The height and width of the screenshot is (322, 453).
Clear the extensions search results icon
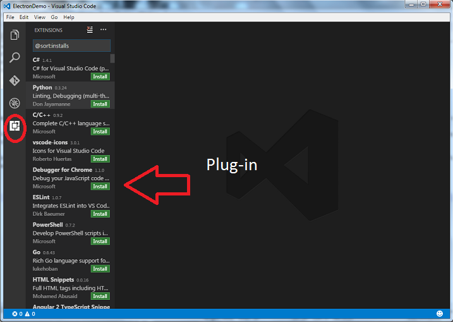tap(90, 30)
